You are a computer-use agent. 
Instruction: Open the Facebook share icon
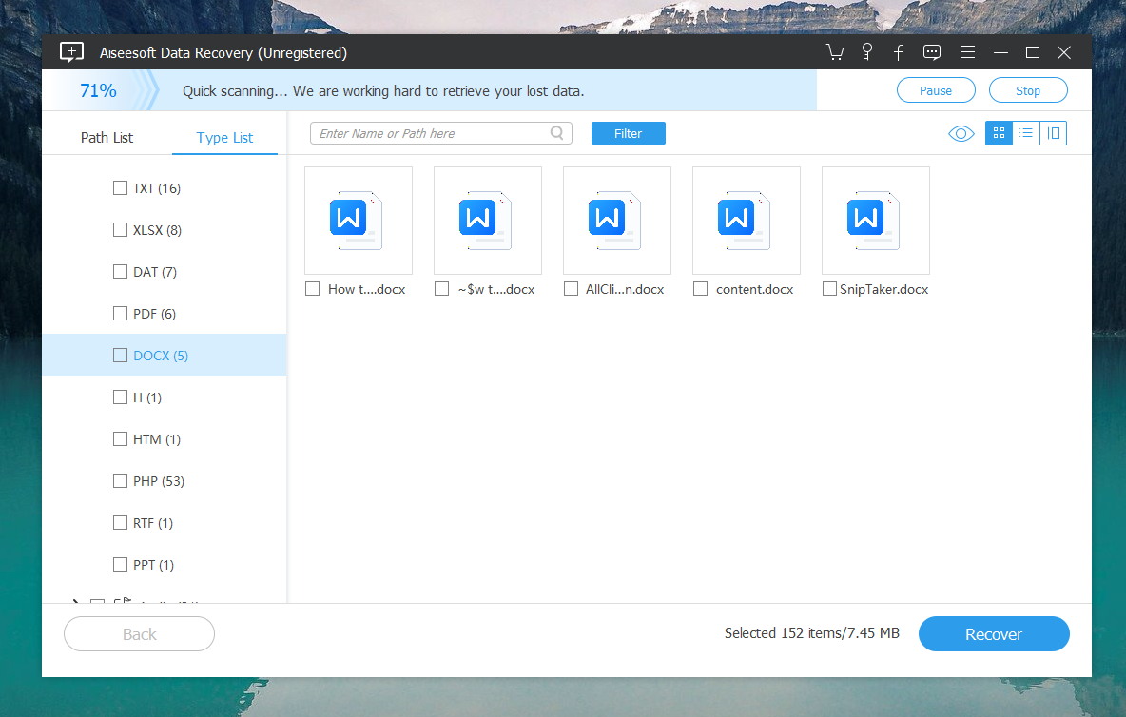click(x=898, y=52)
